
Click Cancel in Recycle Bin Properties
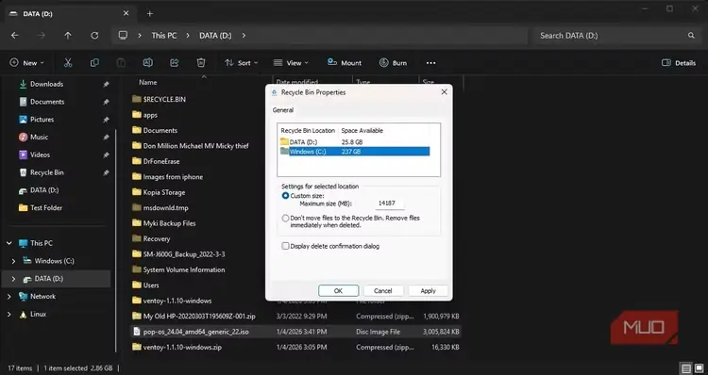[383, 291]
